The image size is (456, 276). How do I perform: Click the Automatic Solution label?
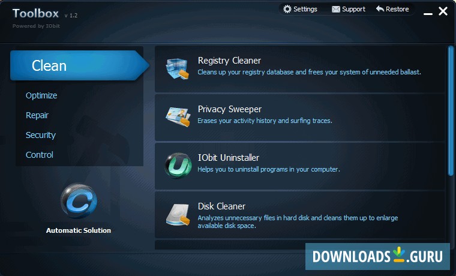pyautogui.click(x=79, y=230)
